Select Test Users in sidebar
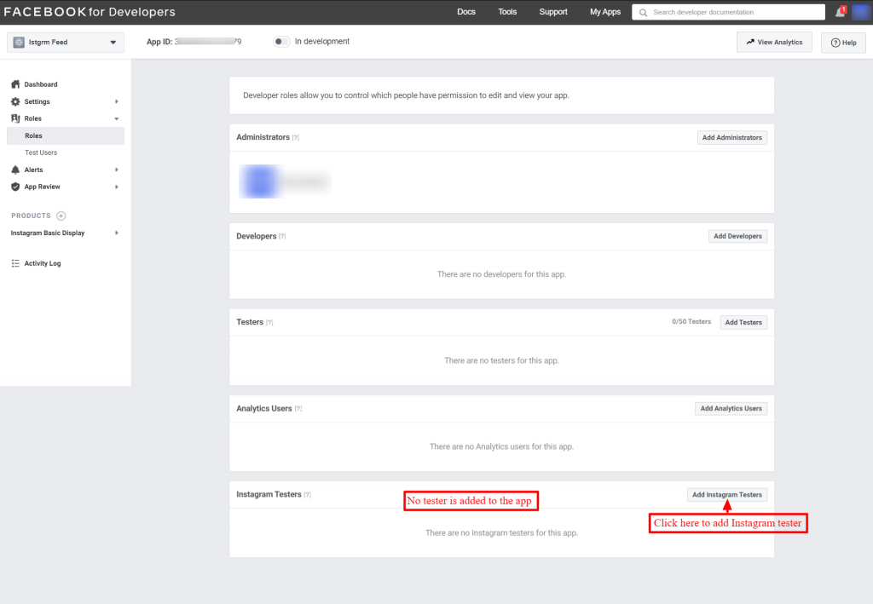This screenshot has width=873, height=604. click(41, 152)
